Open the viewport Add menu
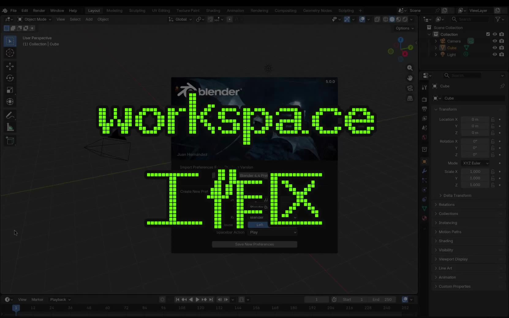The image size is (509, 318). pos(89,19)
